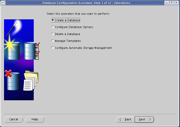Maximize the Database Configuration Assistant window
Image resolution: width=180 pixels, height=127 pixels.
[171, 3]
